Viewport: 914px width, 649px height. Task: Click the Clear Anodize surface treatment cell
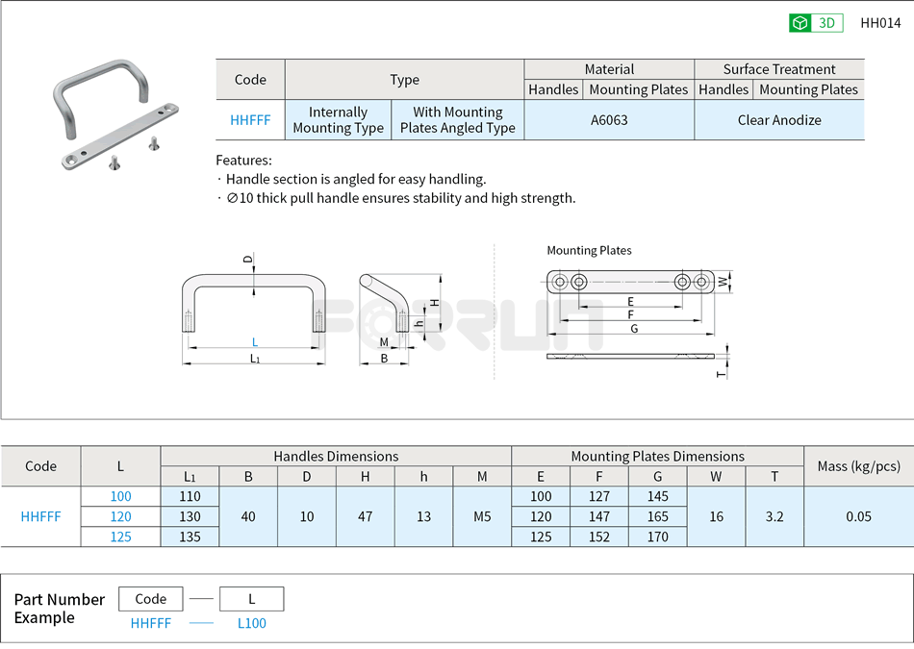tap(779, 120)
